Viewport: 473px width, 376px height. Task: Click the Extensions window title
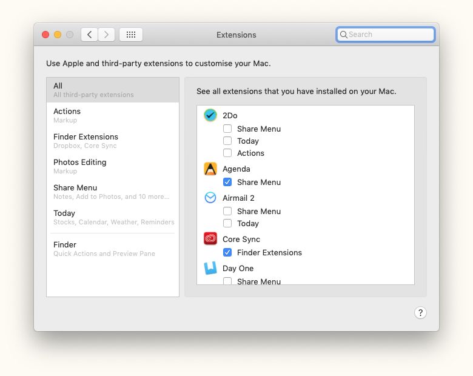pos(236,35)
